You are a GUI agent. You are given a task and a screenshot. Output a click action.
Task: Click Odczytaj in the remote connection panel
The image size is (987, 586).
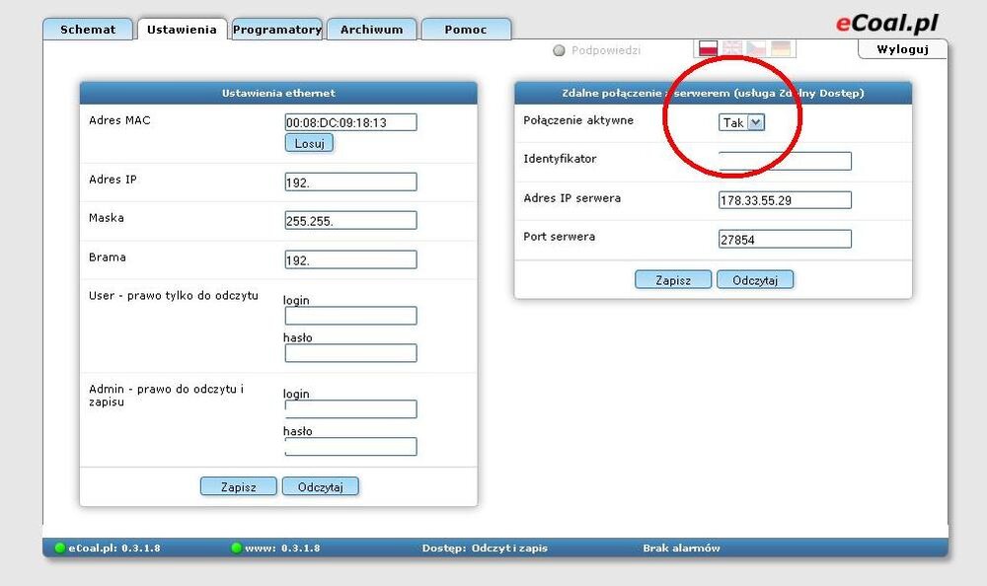[755, 280]
